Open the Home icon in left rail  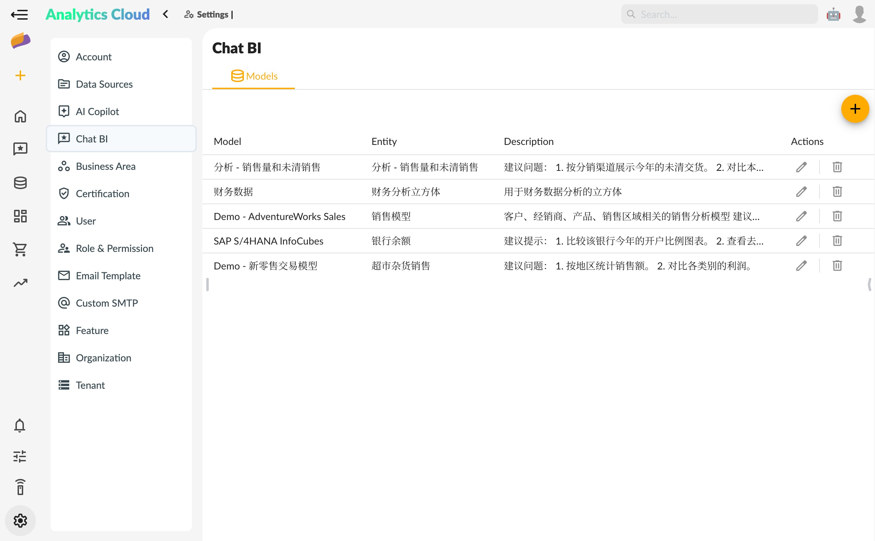(x=20, y=116)
